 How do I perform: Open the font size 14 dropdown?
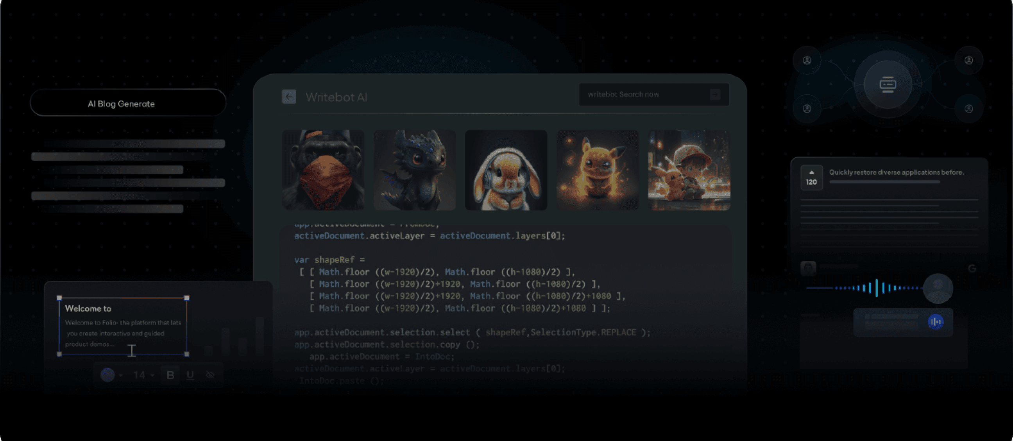pos(143,375)
